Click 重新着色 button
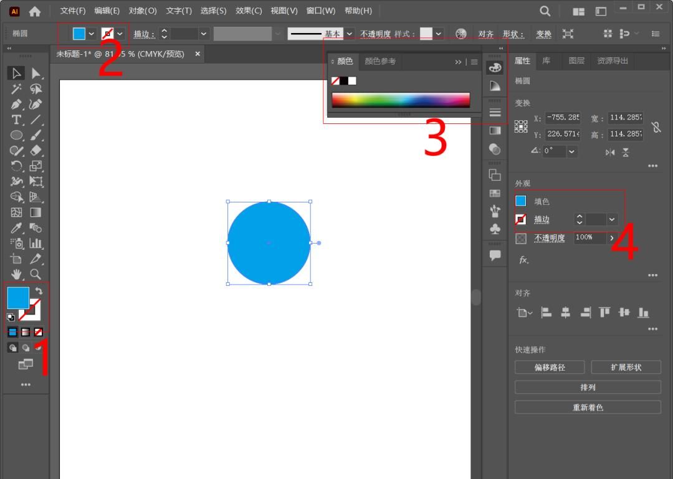The width and height of the screenshot is (673, 479). pyautogui.click(x=588, y=407)
